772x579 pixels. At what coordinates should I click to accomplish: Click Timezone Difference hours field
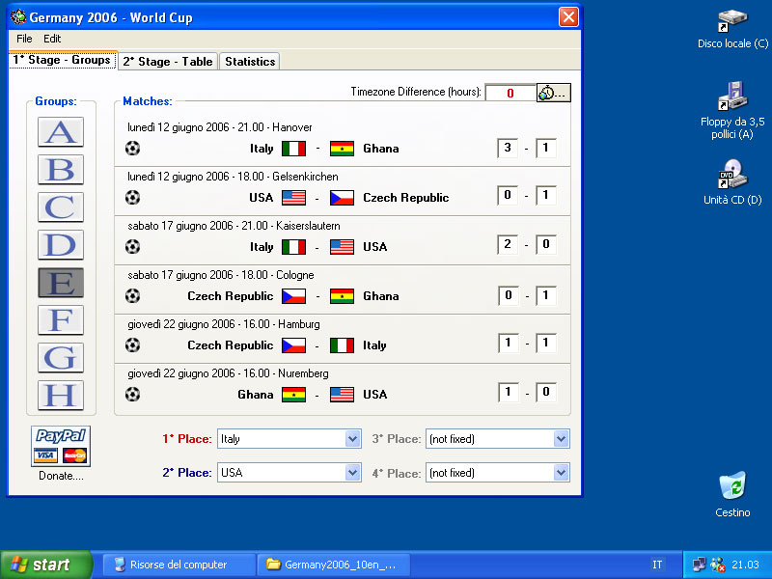pyautogui.click(x=510, y=93)
